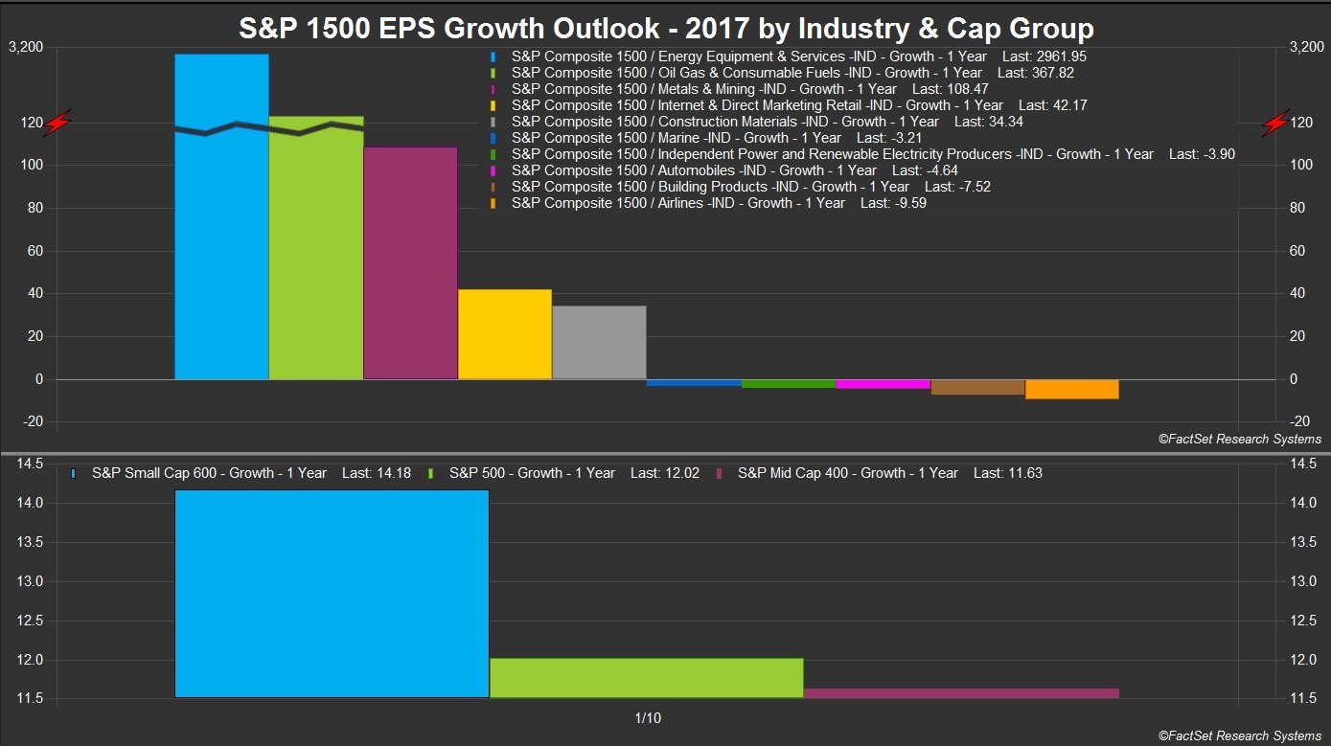Click the green Oil Gas & Consumable Fuels bar

pos(316,248)
